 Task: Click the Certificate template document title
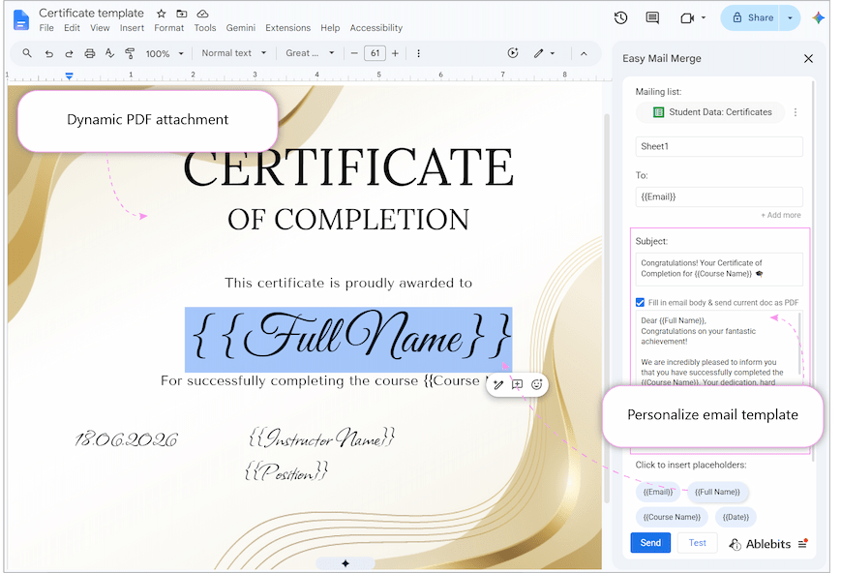click(91, 13)
